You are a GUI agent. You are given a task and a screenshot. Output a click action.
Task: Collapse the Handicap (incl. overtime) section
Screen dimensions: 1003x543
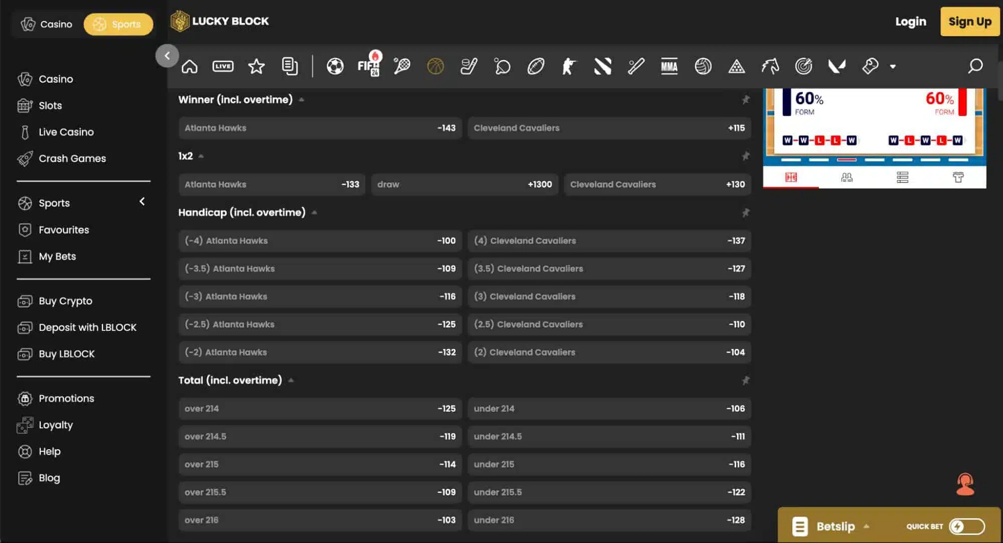[x=314, y=213]
